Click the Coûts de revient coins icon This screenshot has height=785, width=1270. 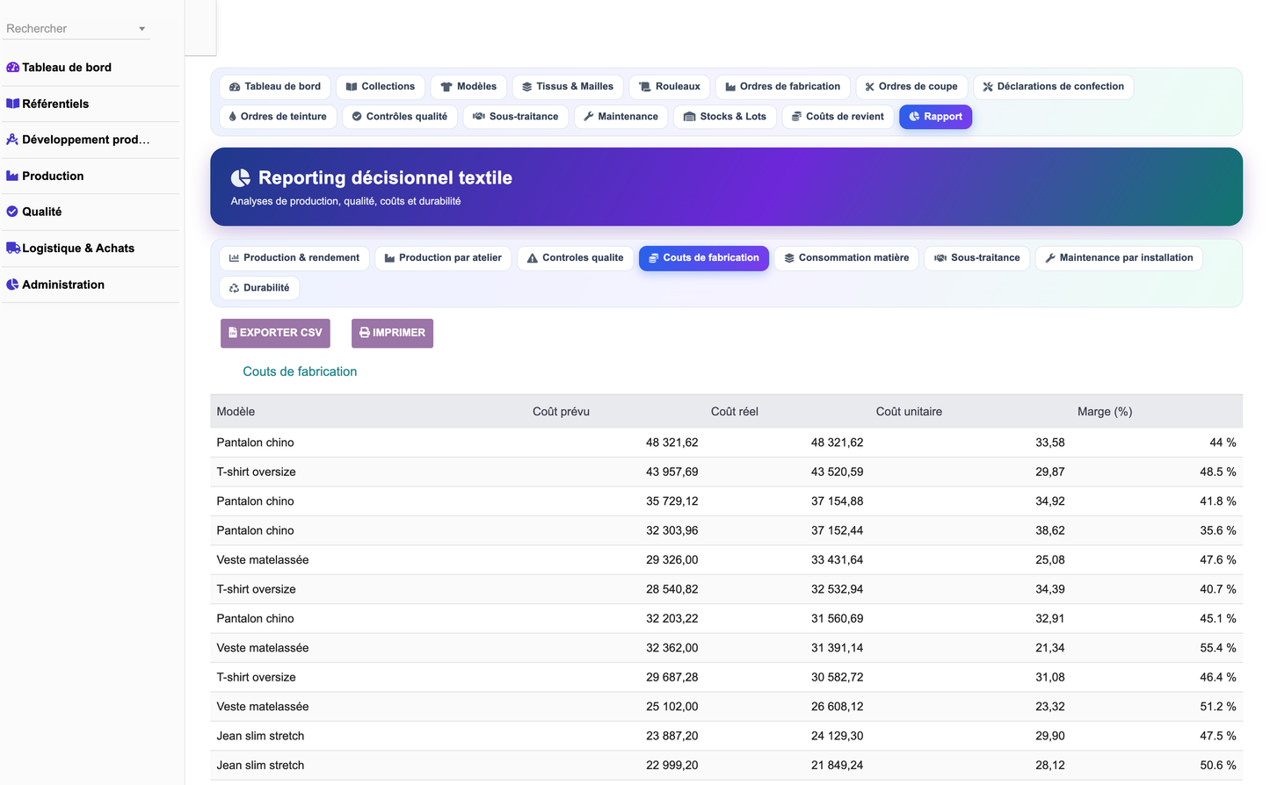pyautogui.click(x=796, y=117)
